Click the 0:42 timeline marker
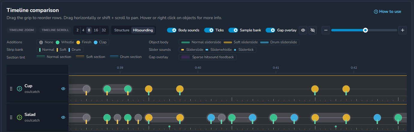This screenshot has width=414, height=132. (354, 68)
